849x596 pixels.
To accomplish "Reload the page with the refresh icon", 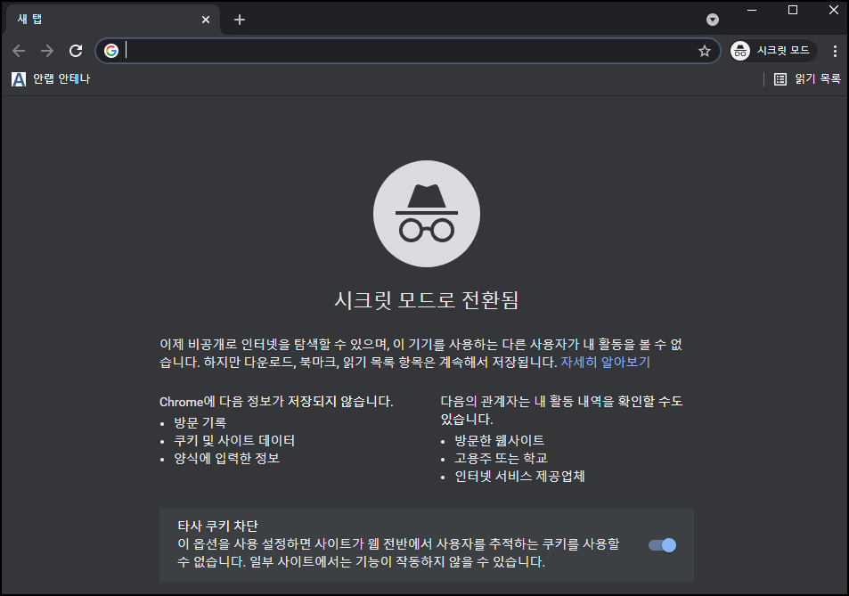I will (x=76, y=51).
